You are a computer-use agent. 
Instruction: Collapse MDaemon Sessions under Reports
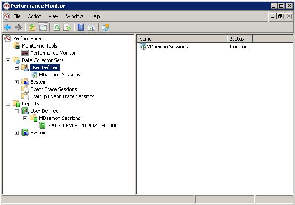click(x=25, y=118)
